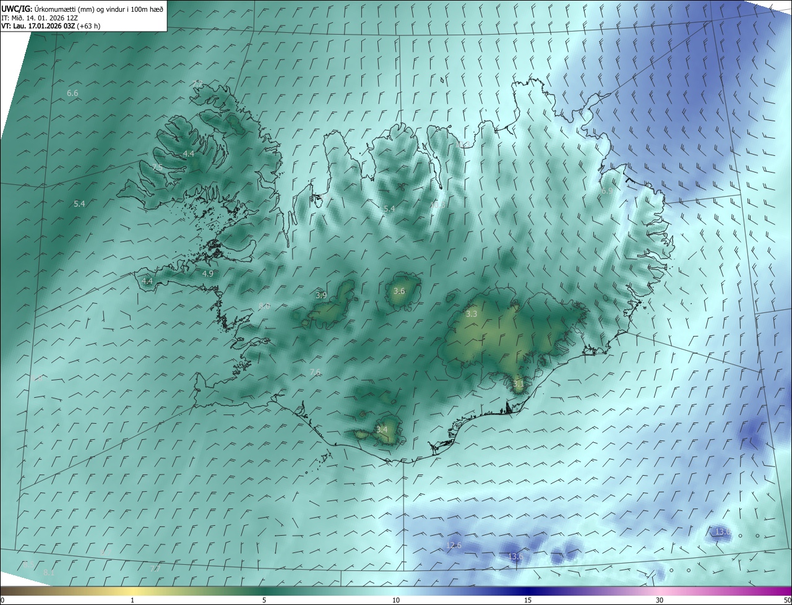This screenshot has height=605, width=792.
Task: Click the 8.1 value label on the map
Action: [x=49, y=573]
